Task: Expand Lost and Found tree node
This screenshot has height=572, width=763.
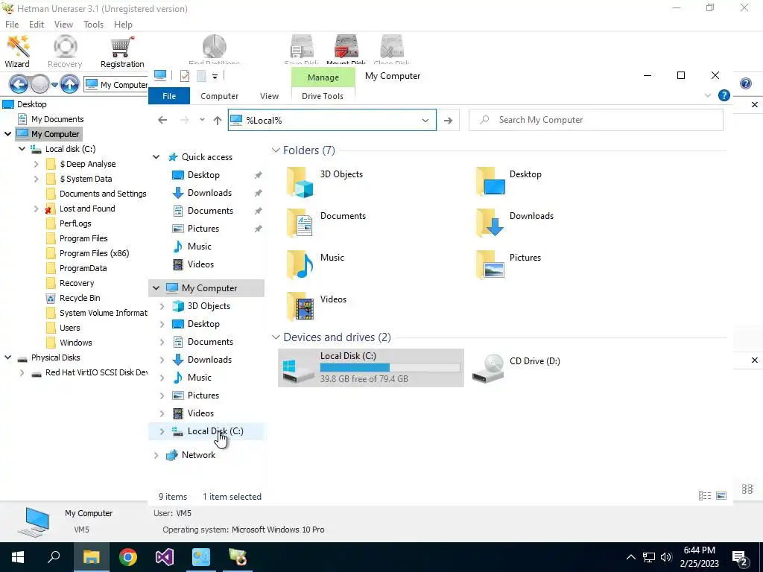Action: click(x=36, y=209)
